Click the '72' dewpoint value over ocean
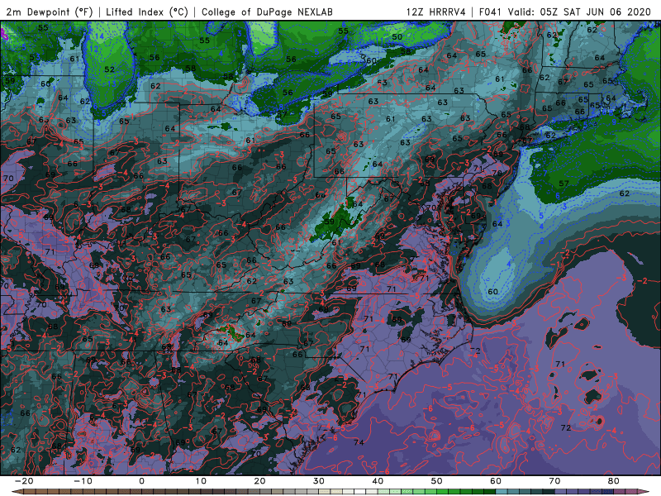The image size is (661, 496). pyautogui.click(x=566, y=427)
